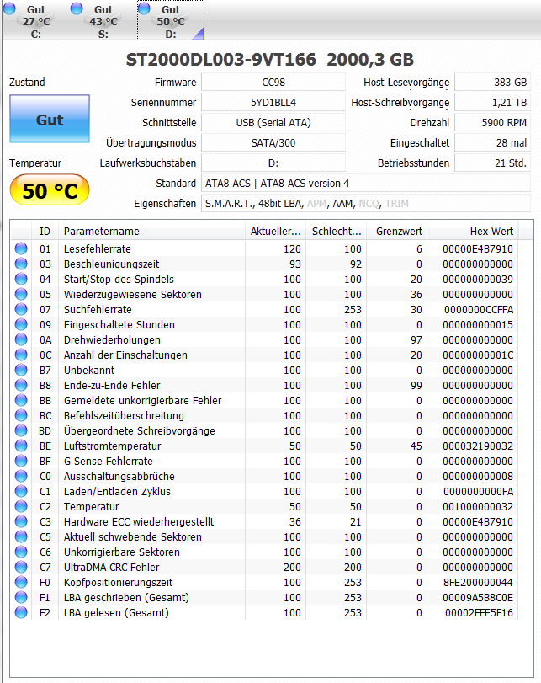The width and height of the screenshot is (541, 683).
Task: Click the status orb for Beschleunigungszeit
Action: point(21,264)
